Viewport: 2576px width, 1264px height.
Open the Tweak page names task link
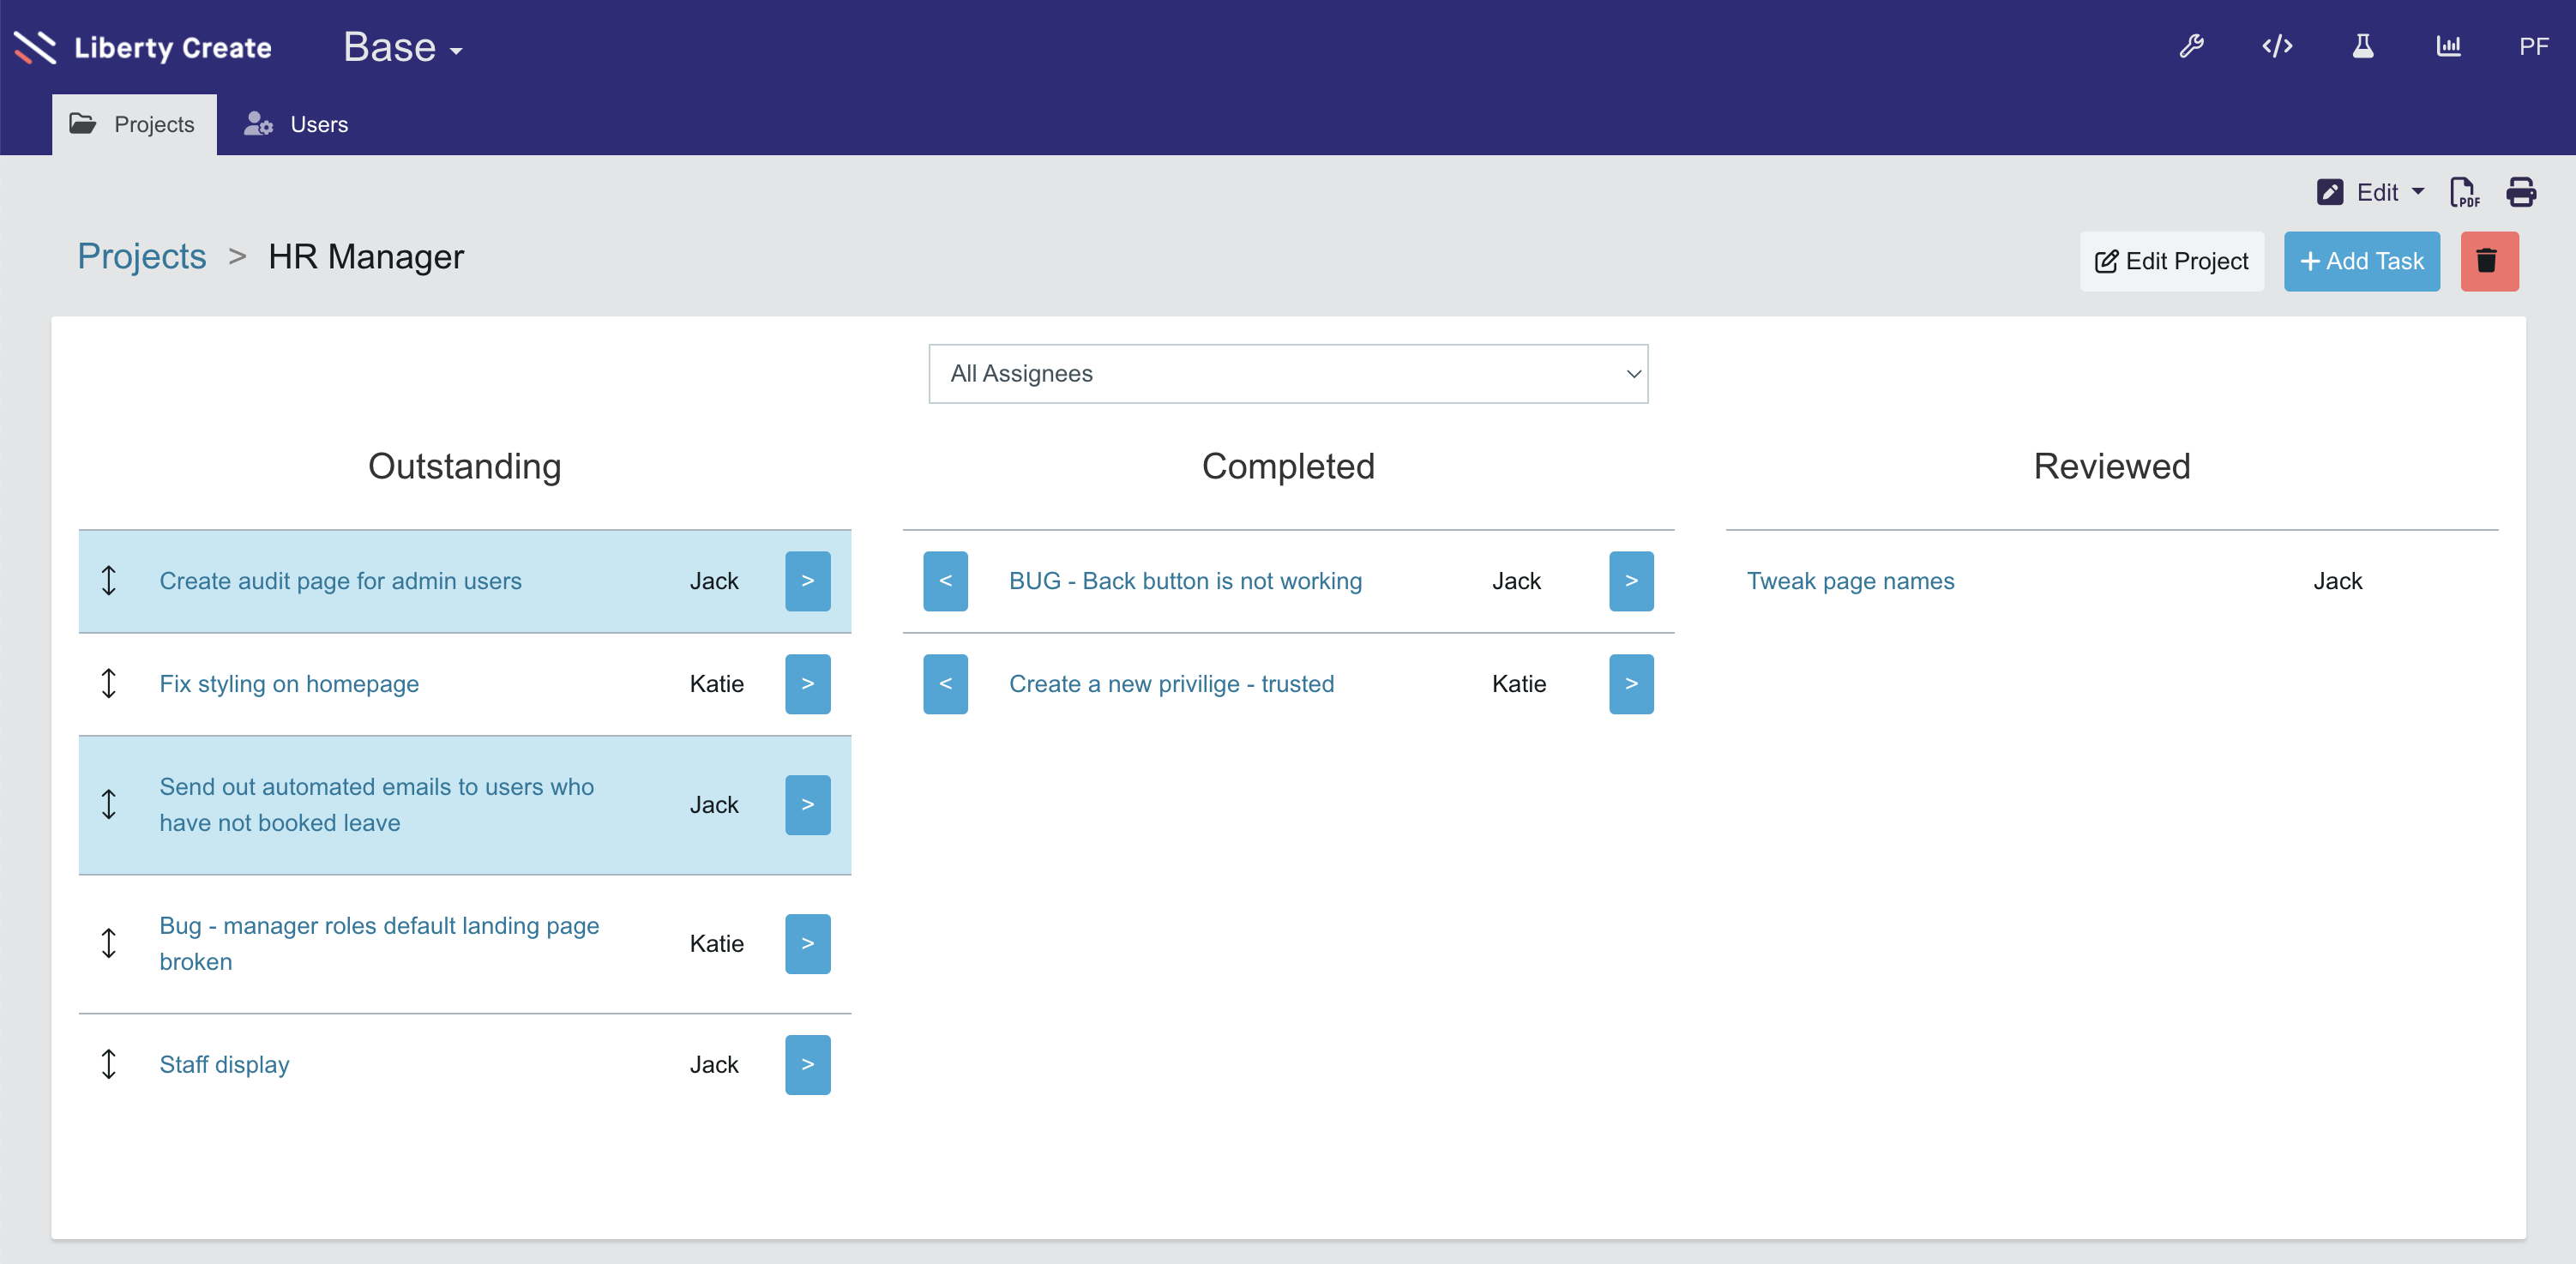[1849, 581]
